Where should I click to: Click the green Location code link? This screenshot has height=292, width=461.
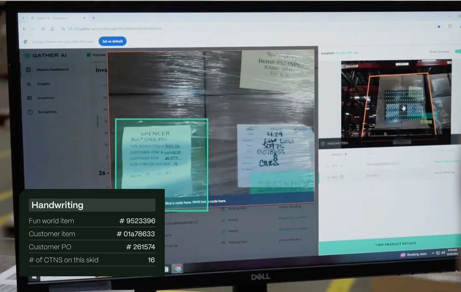(x=347, y=53)
